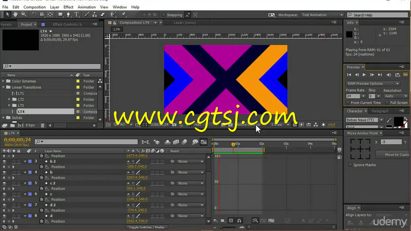411x231 pixels.
Task: Click the Draft 3D timeline icon
Action: point(157,142)
